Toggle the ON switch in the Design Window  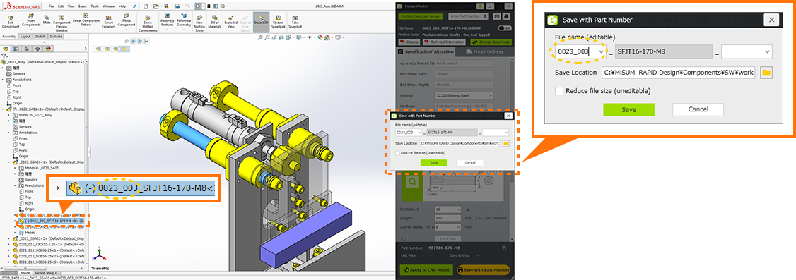pos(505,28)
